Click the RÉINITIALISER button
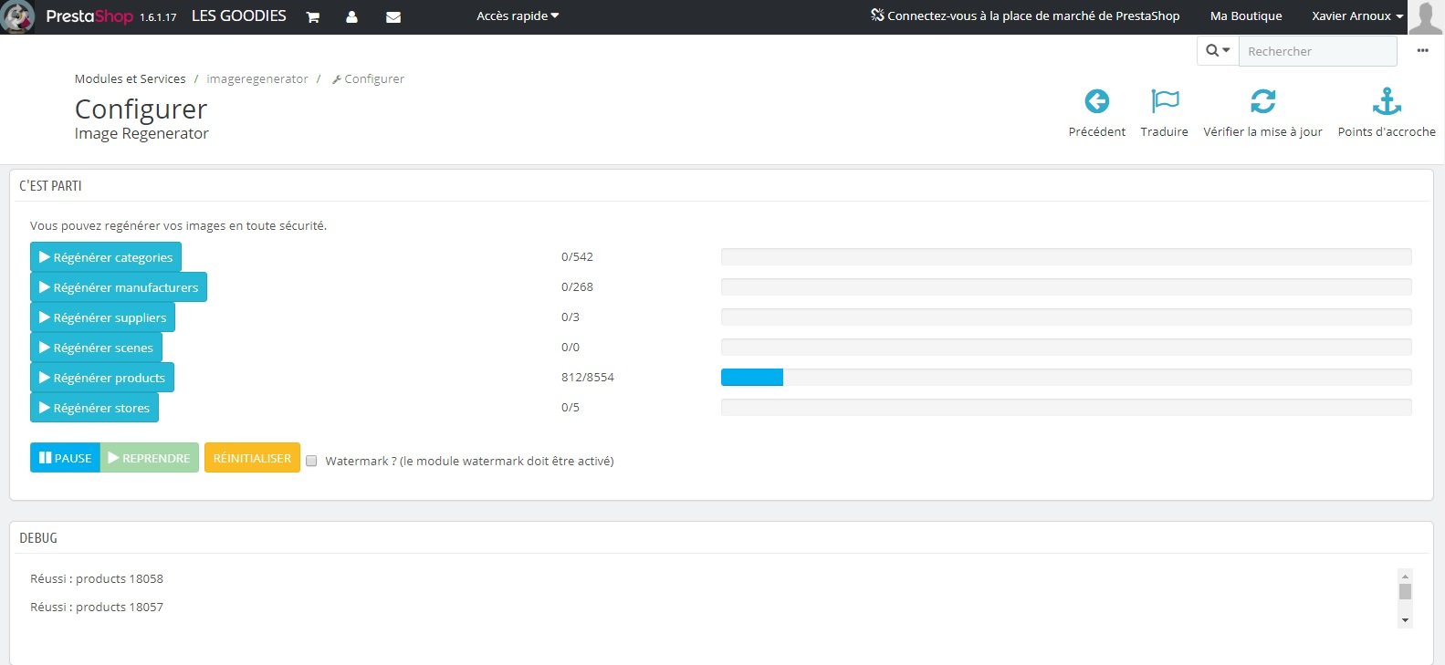The height and width of the screenshot is (665, 1445). [252, 458]
